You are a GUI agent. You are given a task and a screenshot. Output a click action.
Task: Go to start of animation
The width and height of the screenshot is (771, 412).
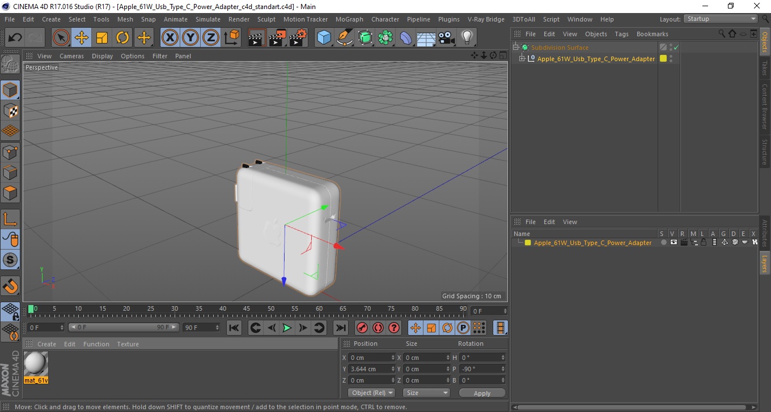point(234,328)
